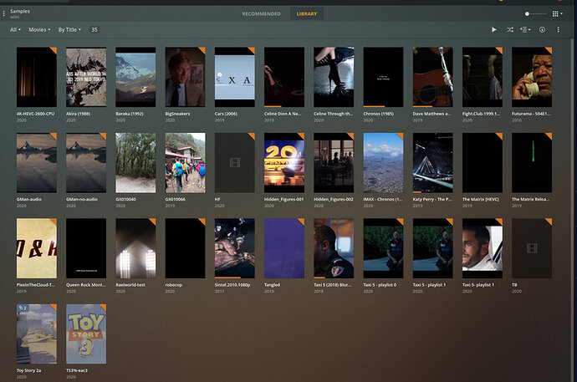Image resolution: width=577 pixels, height=382 pixels.
Task: Open the Movies type dropdown
Action: coord(39,29)
